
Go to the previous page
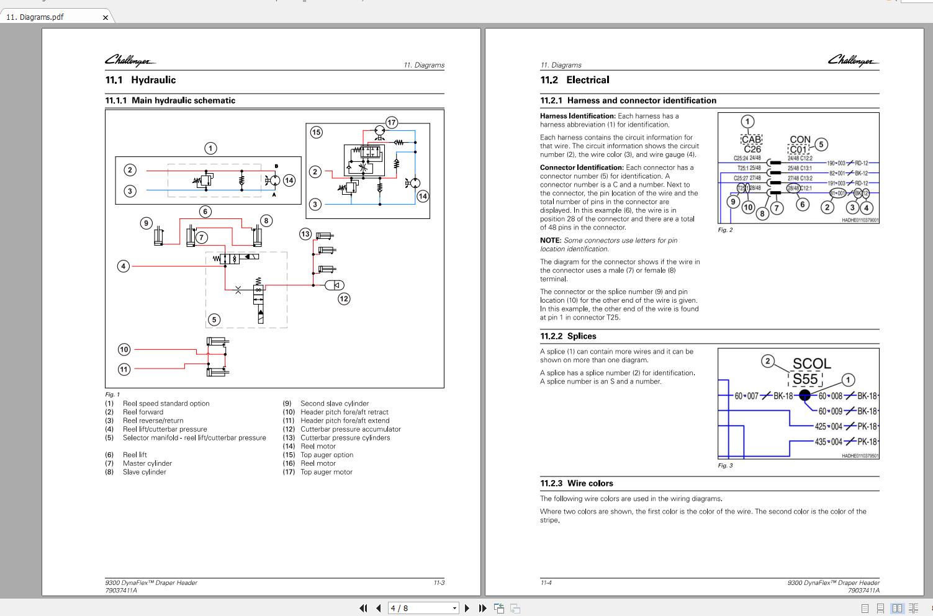378,608
